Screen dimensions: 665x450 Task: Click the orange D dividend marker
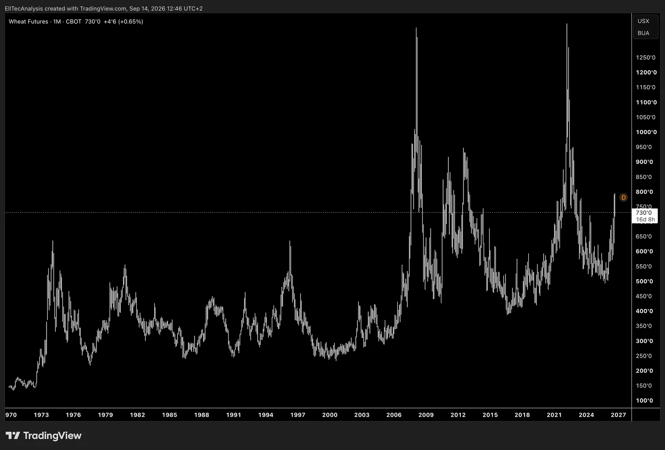click(x=623, y=197)
